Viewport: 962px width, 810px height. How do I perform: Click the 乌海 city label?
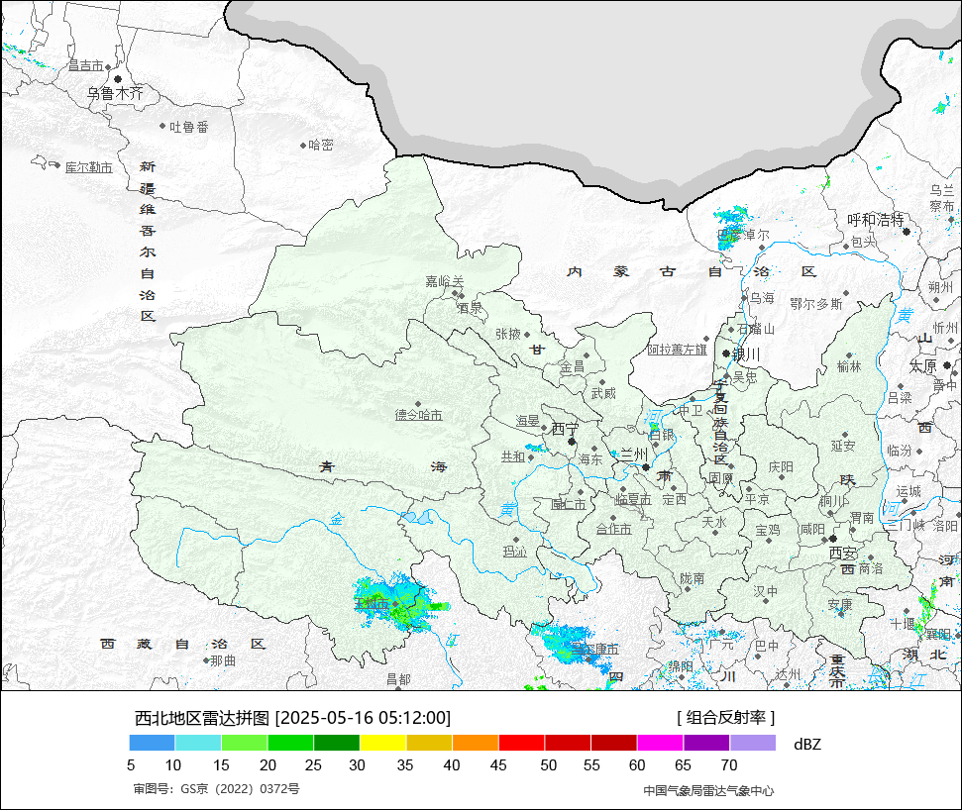point(762,298)
